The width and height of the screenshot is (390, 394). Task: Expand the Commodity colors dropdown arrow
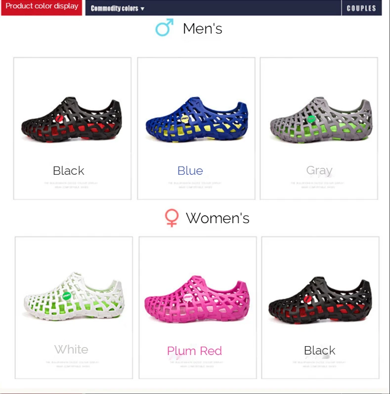click(x=142, y=9)
